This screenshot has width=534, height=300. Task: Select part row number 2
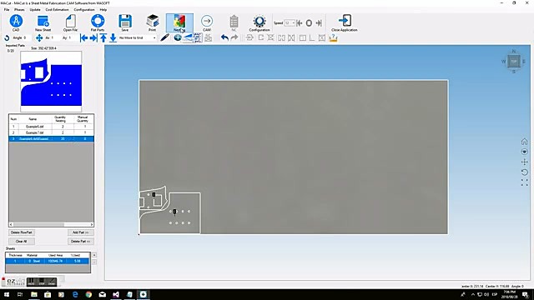[x=51, y=132]
